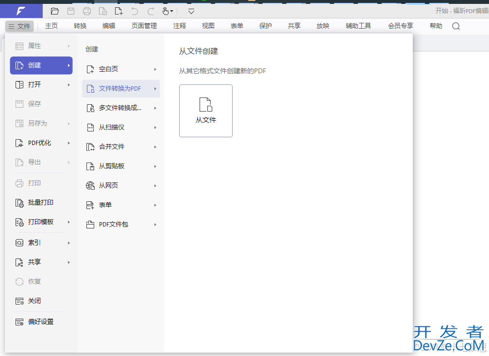Select the hand tool icon
This screenshot has width=489, height=356.
pyautogui.click(x=166, y=12)
